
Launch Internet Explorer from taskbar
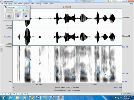click(x=10, y=98)
